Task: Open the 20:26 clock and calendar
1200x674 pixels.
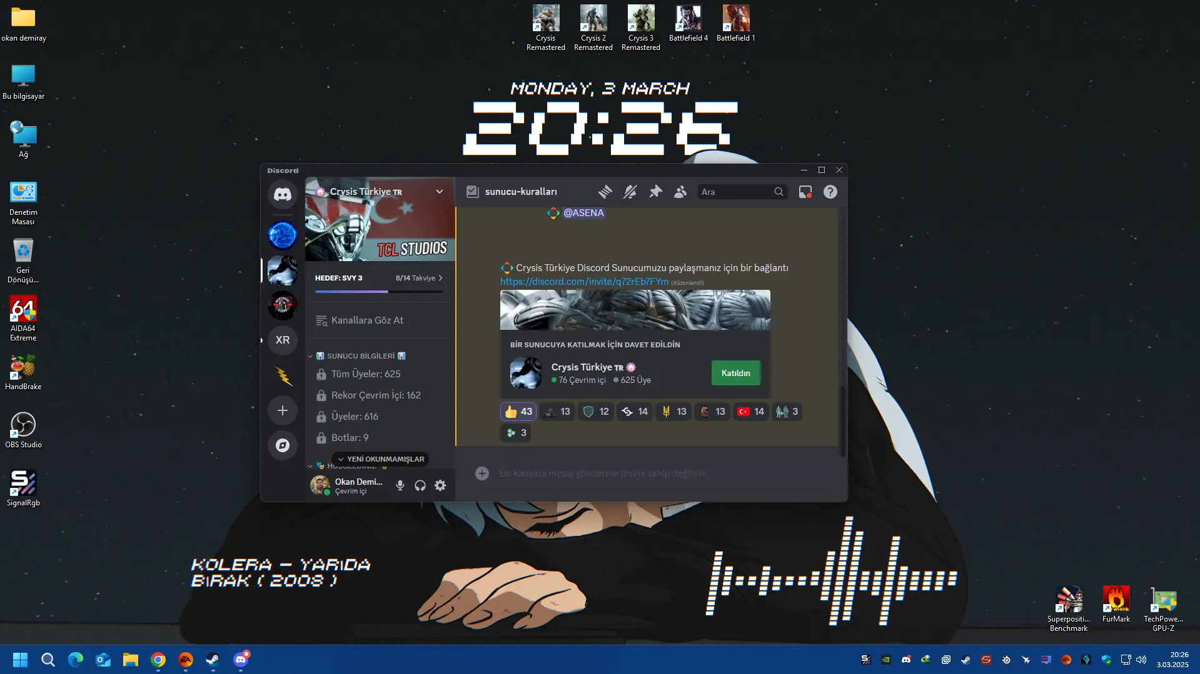Action: [x=1172, y=660]
